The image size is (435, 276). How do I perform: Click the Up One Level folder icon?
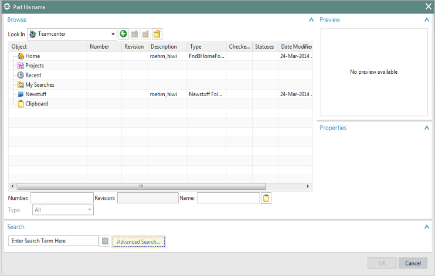[135, 34]
